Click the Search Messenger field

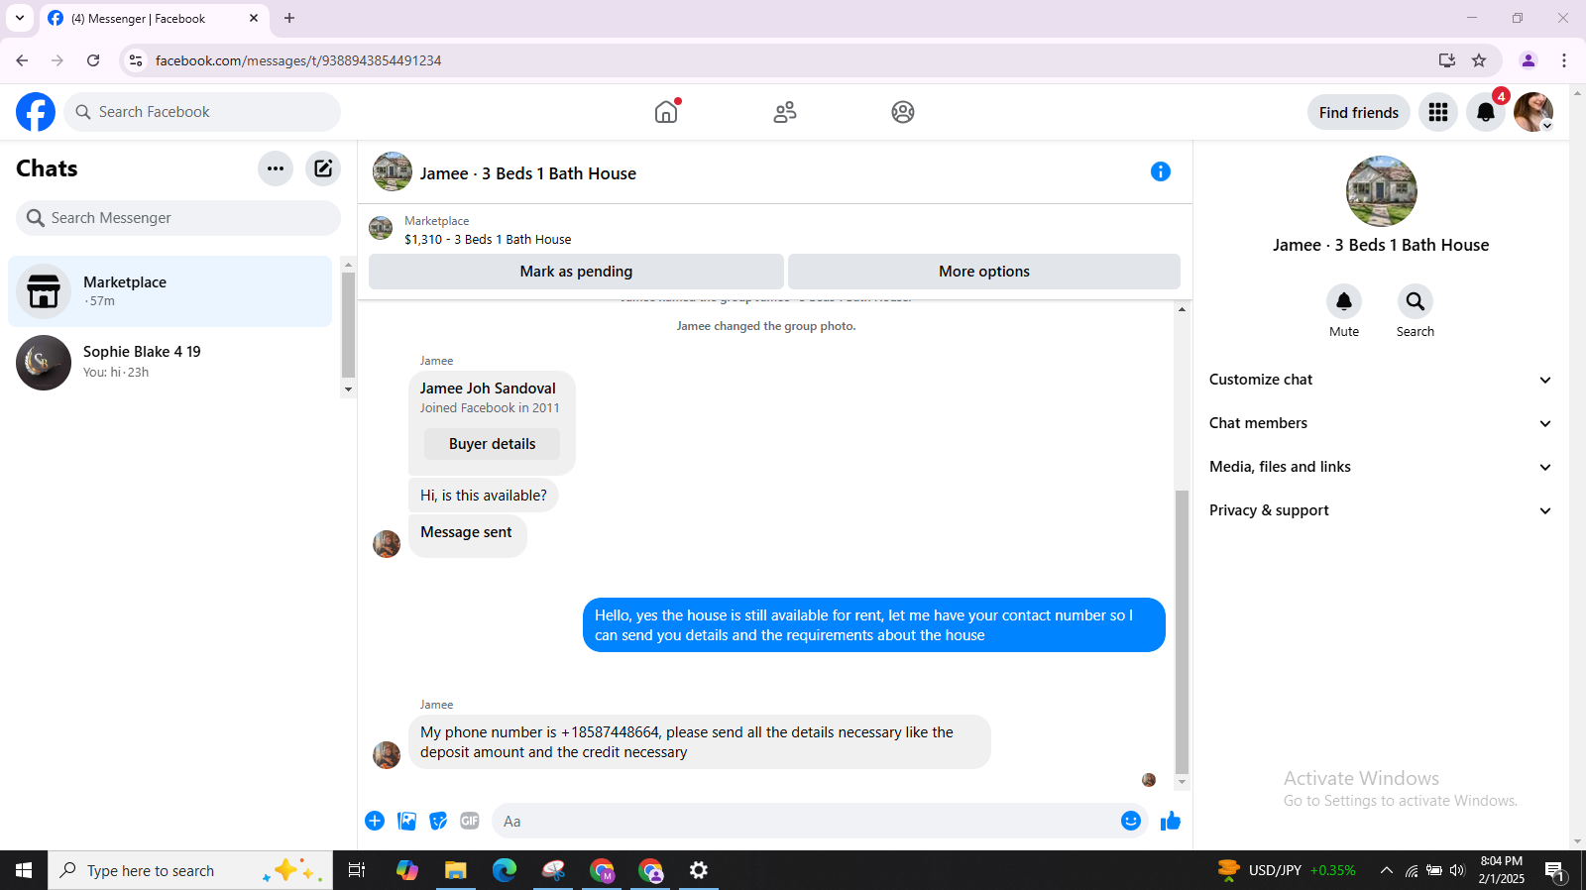click(x=178, y=218)
